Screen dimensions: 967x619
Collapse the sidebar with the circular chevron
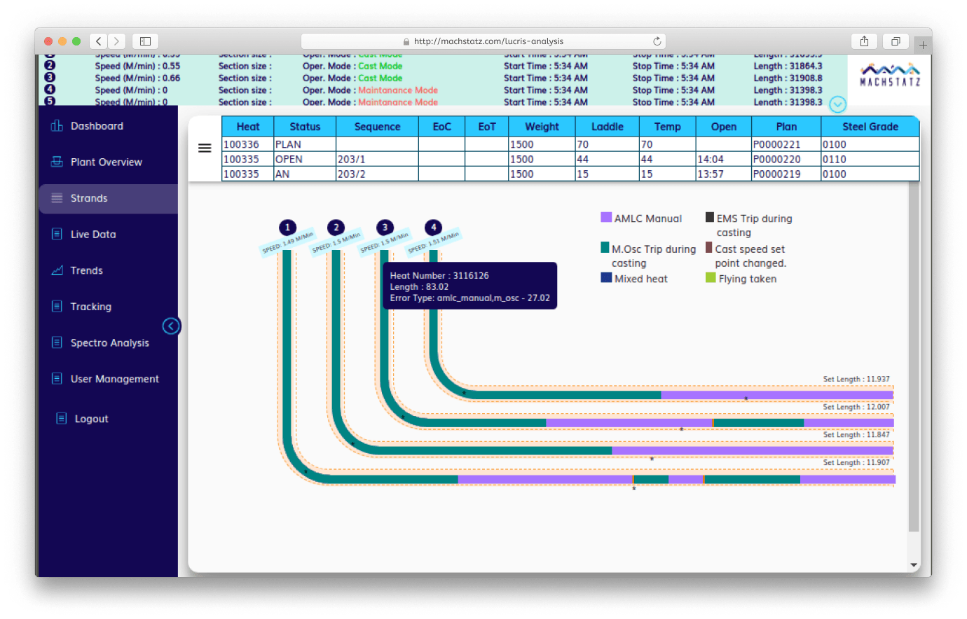coord(171,326)
